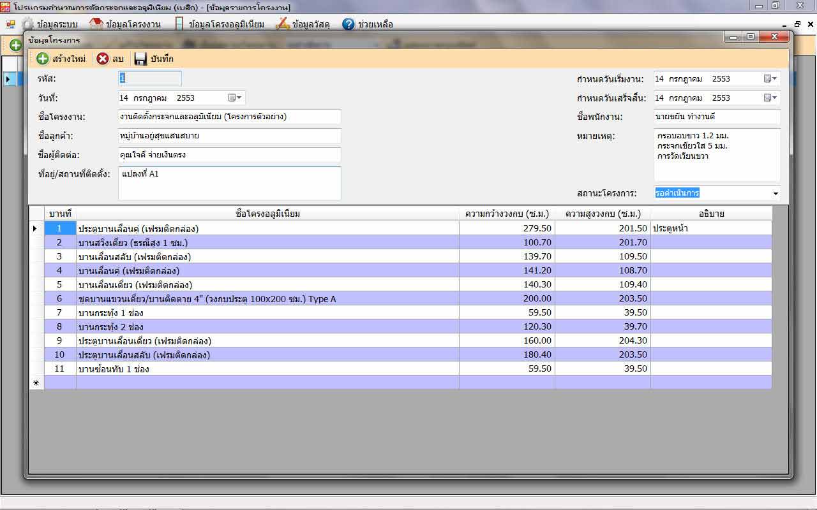Open ข้อมูลโครงงาน menu
The width and height of the screenshot is (817, 510).
point(125,24)
